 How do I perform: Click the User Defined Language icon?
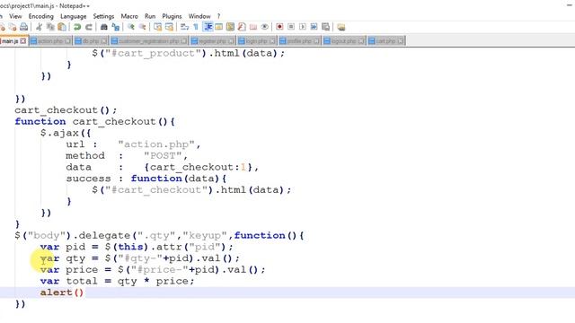point(219,27)
